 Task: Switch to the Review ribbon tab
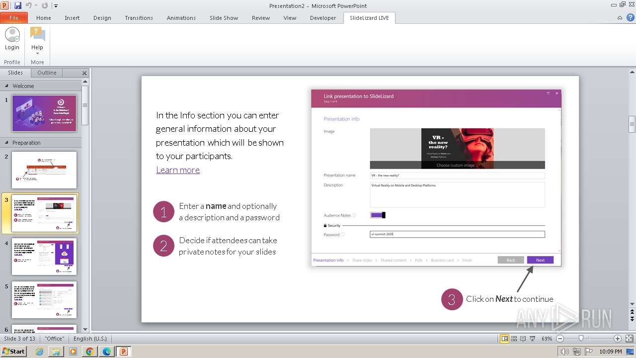[261, 18]
